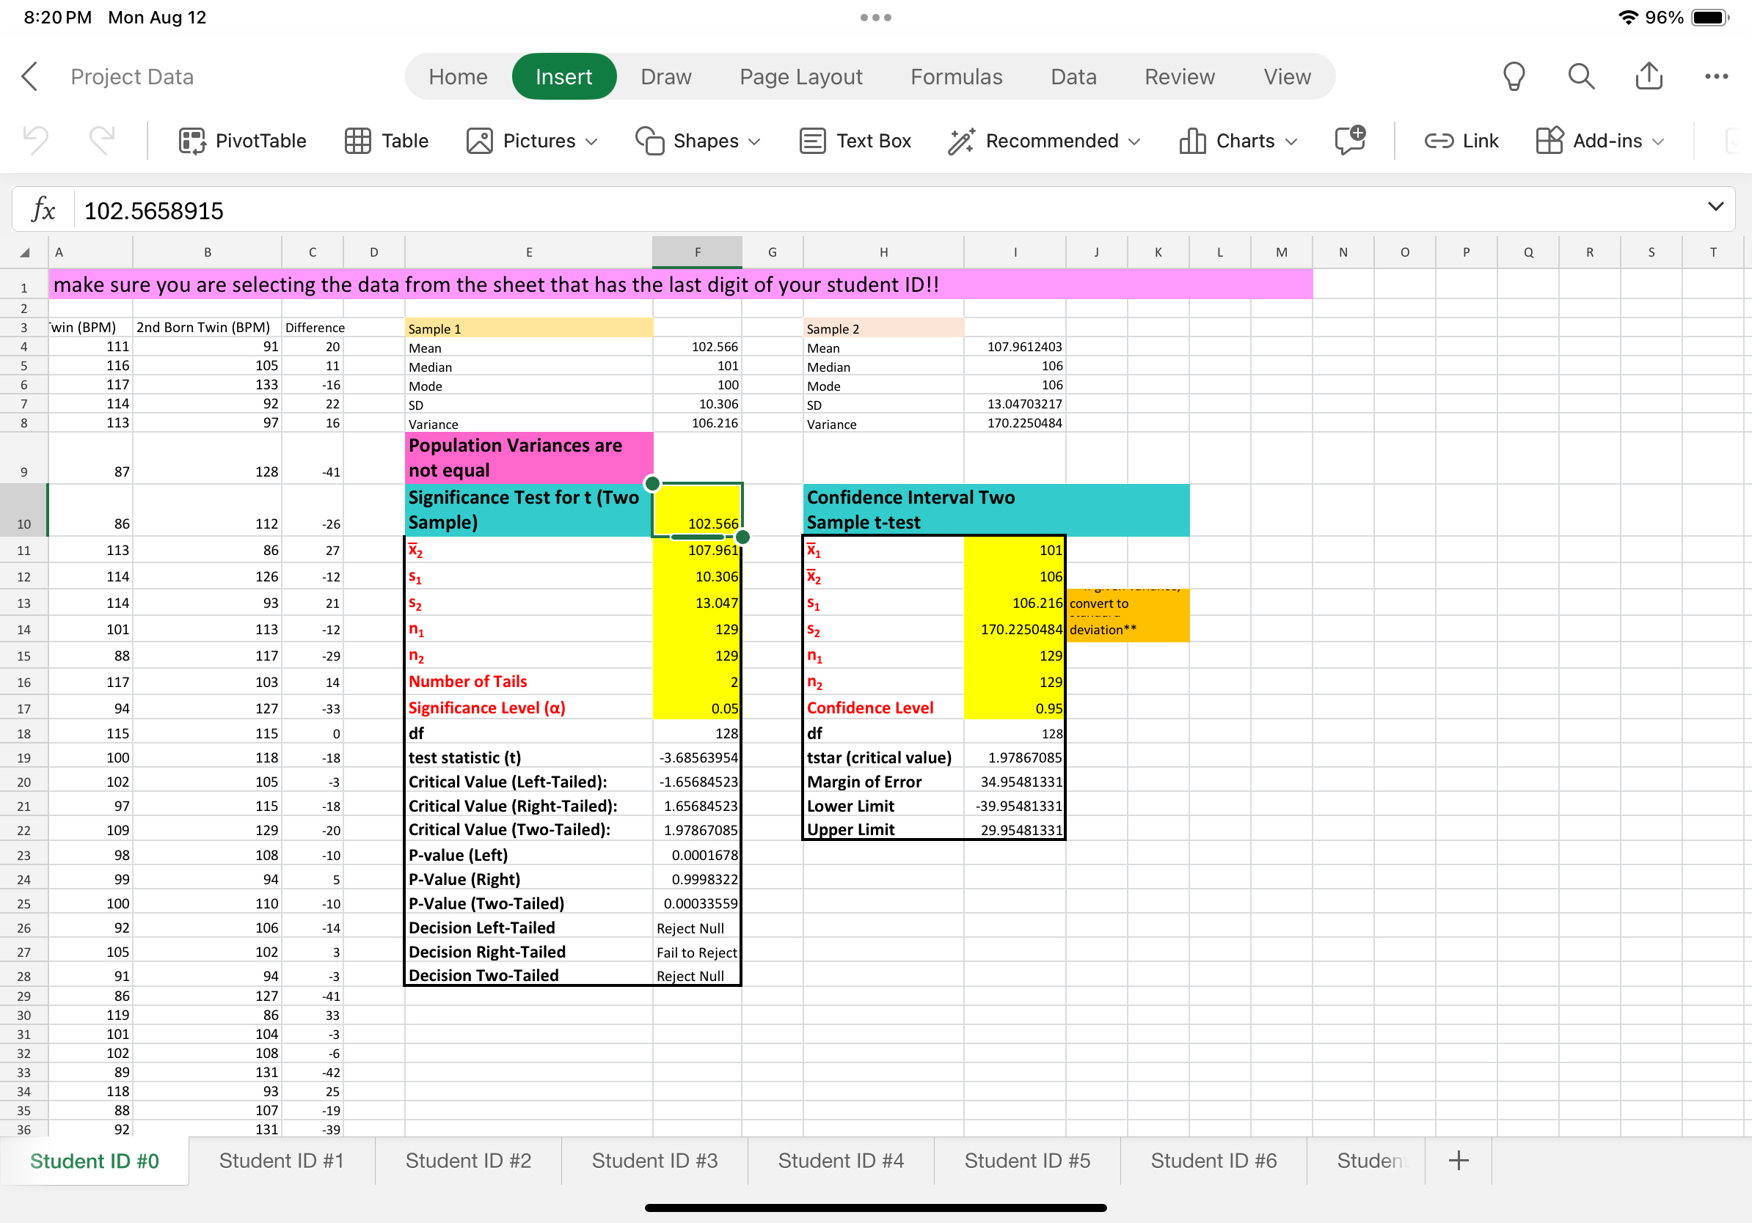Screen dimensions: 1752x1223
Task: Tap the share upload icon
Action: pyautogui.click(x=1649, y=76)
